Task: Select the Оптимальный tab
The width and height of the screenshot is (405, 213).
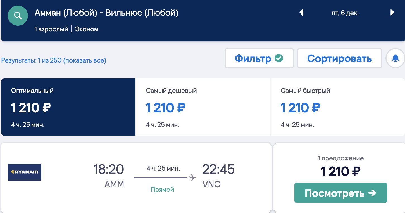Action: point(68,107)
